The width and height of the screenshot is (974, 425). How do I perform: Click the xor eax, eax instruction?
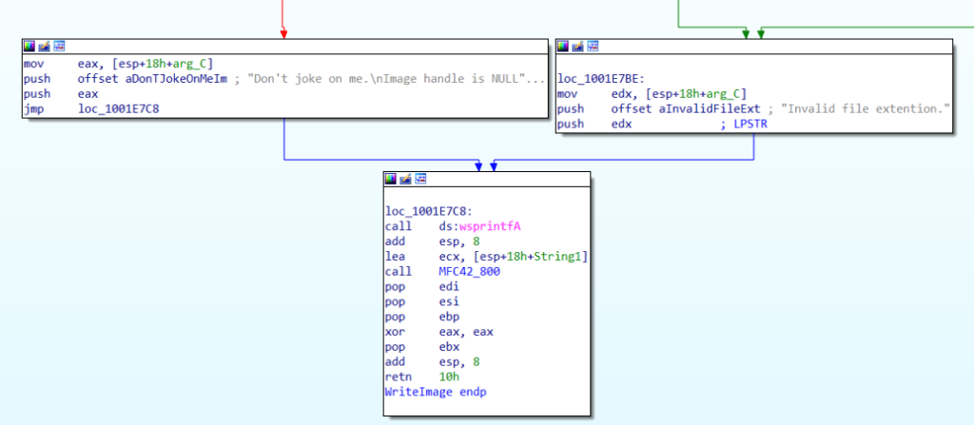tap(422, 332)
